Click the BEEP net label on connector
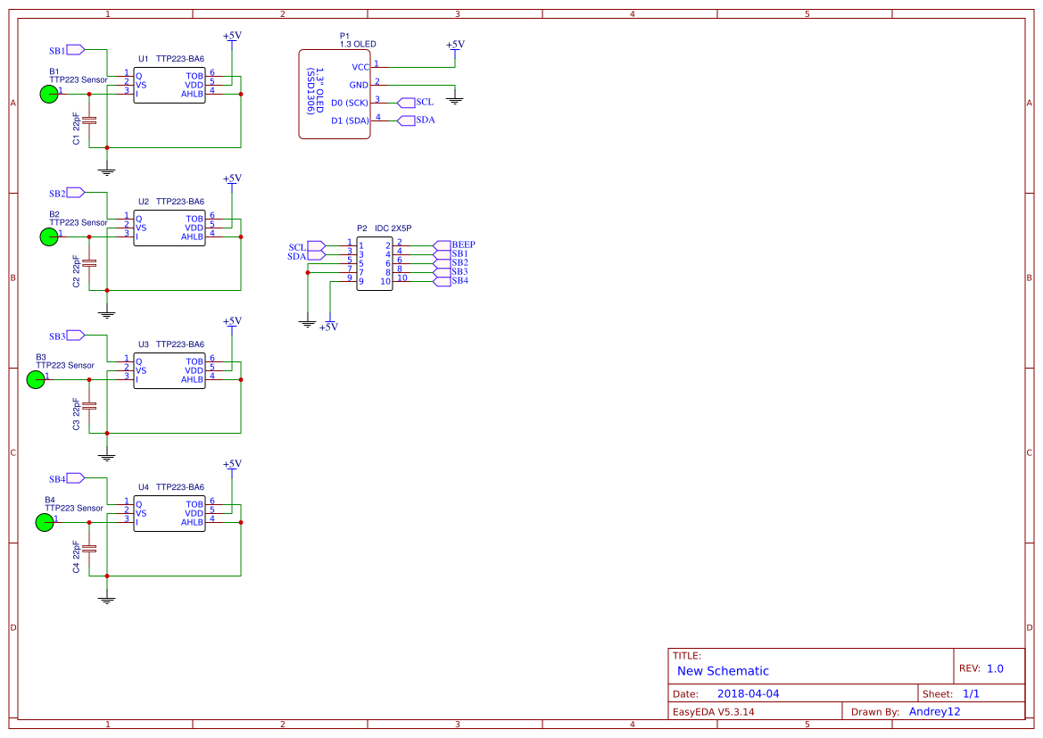 [x=462, y=243]
